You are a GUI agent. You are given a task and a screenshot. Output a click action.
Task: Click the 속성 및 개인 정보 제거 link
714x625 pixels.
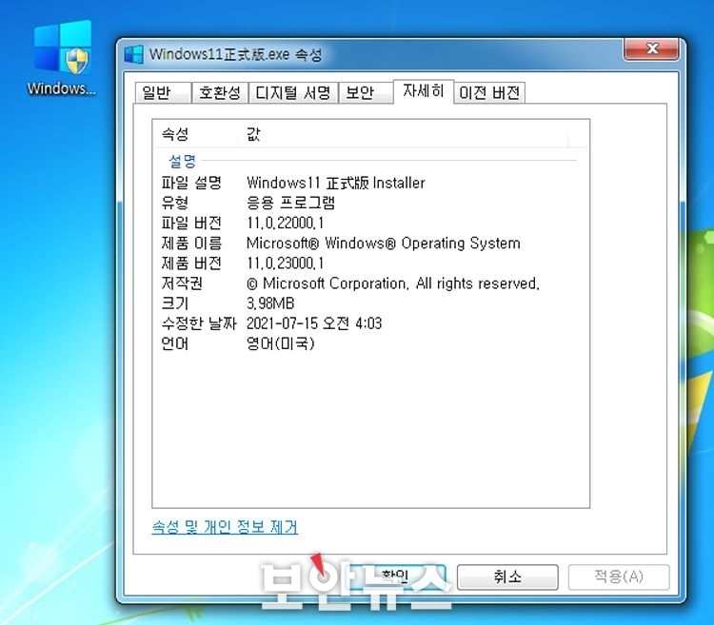[225, 527]
